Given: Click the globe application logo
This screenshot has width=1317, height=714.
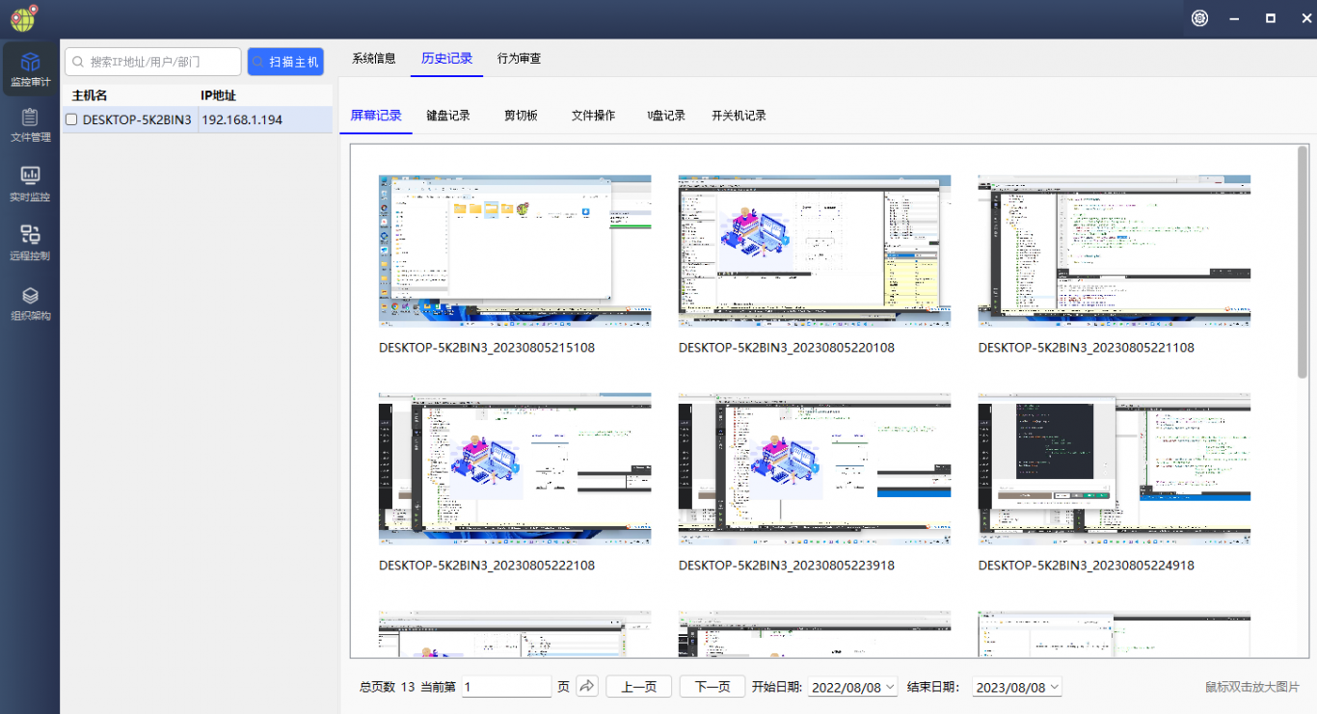Looking at the screenshot, I should [x=24, y=17].
